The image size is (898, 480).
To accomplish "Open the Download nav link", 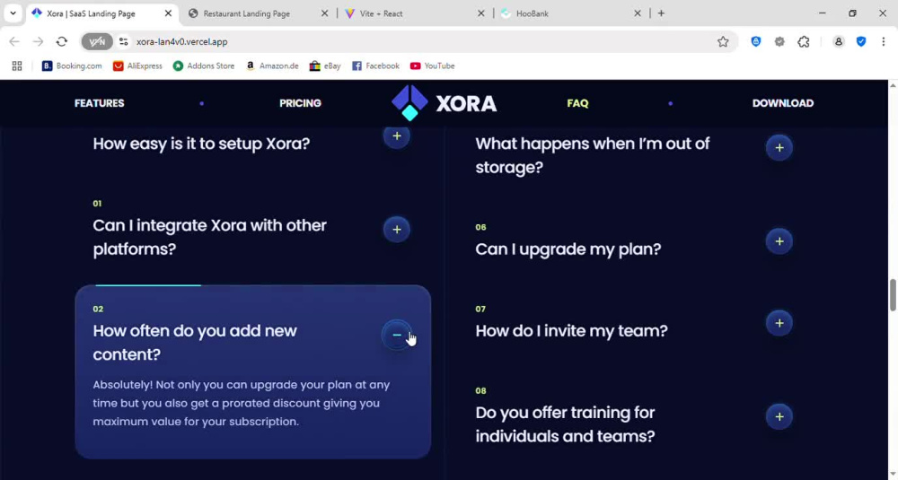I will pyautogui.click(x=782, y=103).
